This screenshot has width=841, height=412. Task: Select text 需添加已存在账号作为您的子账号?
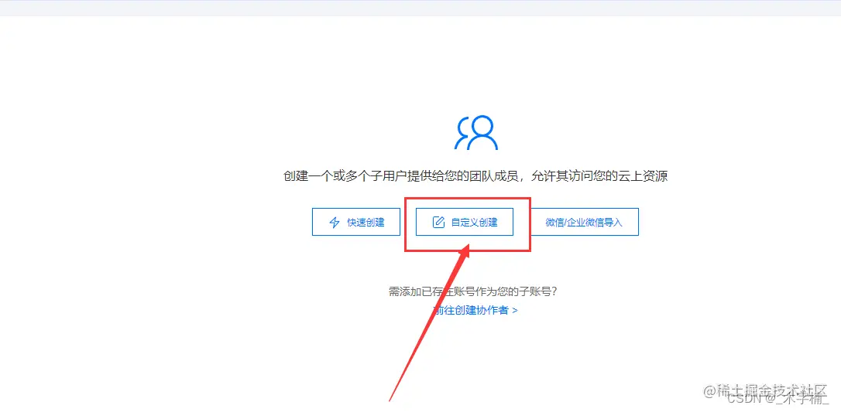coord(472,291)
